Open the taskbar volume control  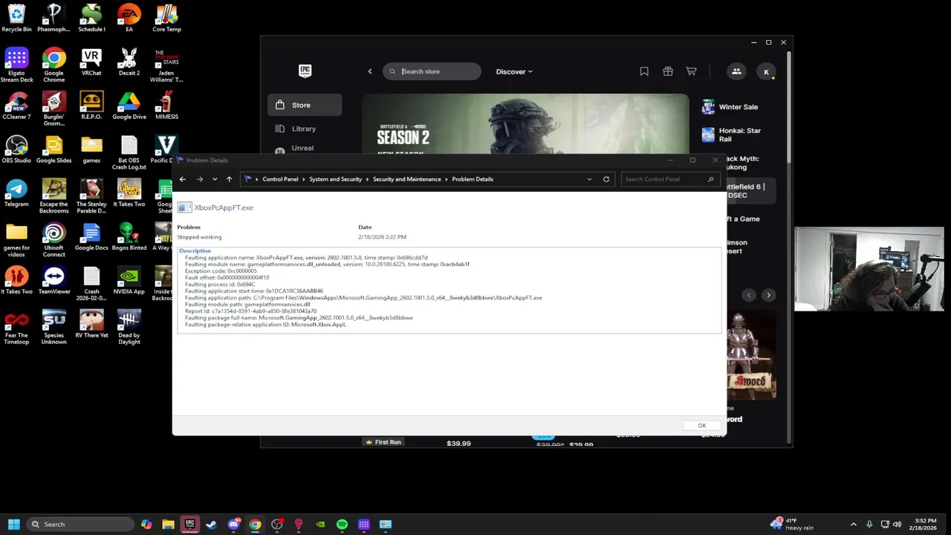(897, 524)
